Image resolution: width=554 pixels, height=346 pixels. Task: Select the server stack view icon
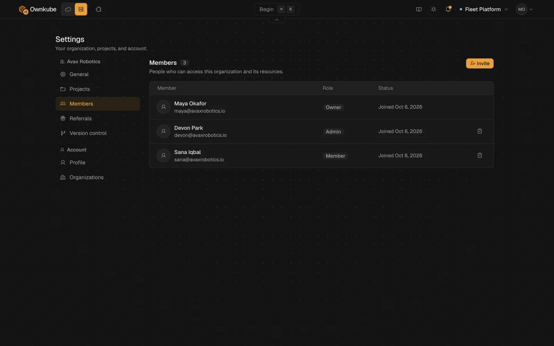click(x=81, y=9)
